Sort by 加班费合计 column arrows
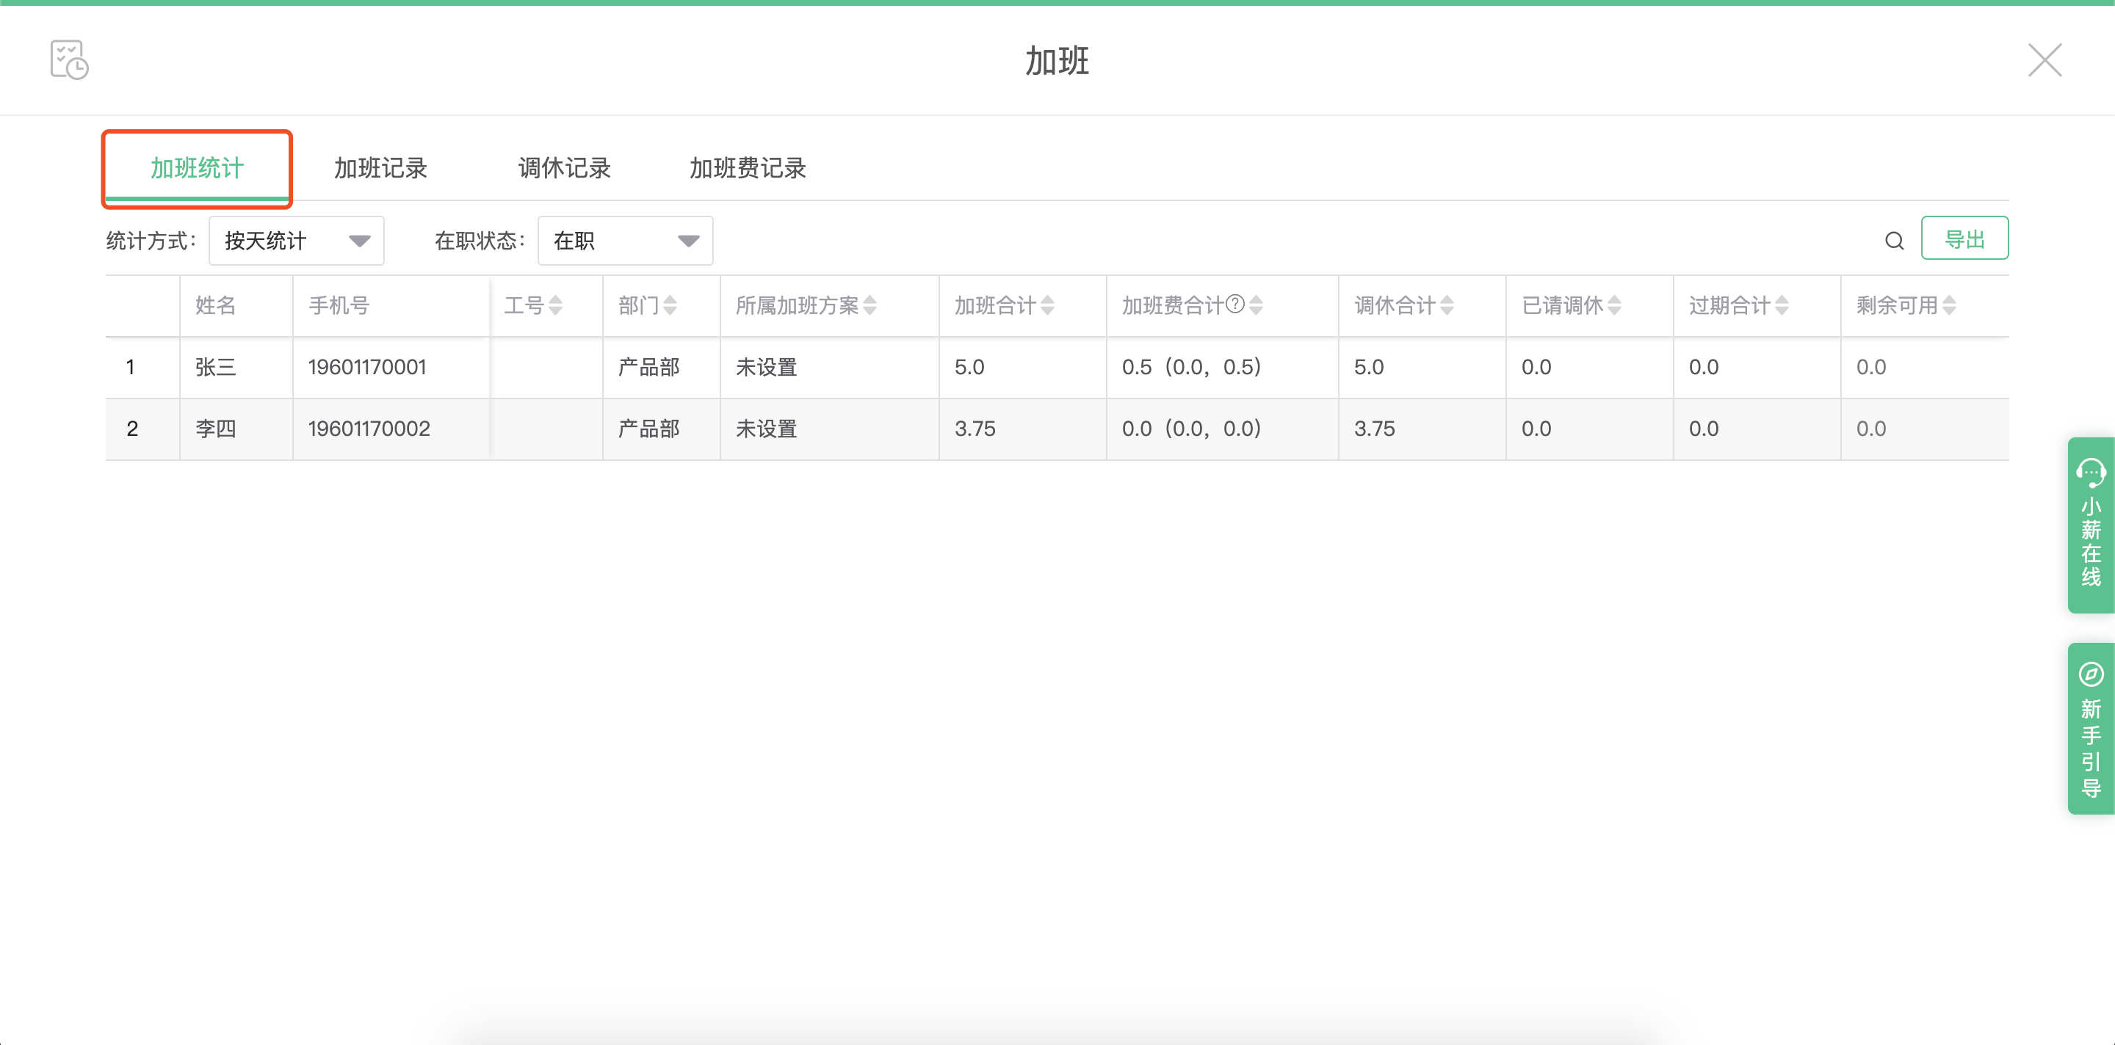The image size is (2115, 1045). pos(1255,305)
